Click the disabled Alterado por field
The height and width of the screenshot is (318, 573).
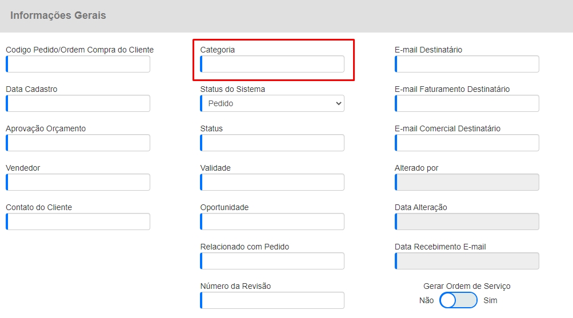(467, 182)
